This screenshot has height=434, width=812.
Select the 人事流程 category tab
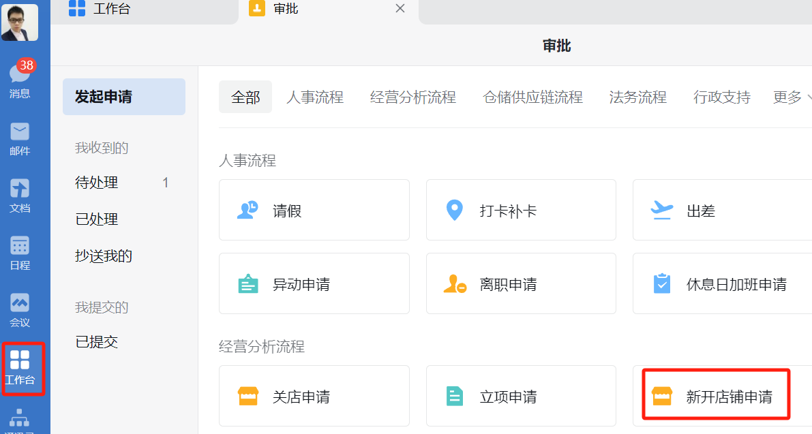(x=315, y=97)
